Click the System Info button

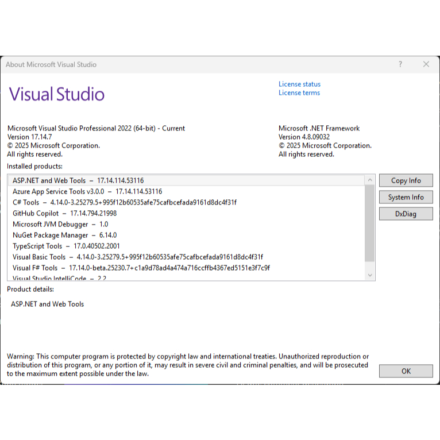click(x=406, y=197)
